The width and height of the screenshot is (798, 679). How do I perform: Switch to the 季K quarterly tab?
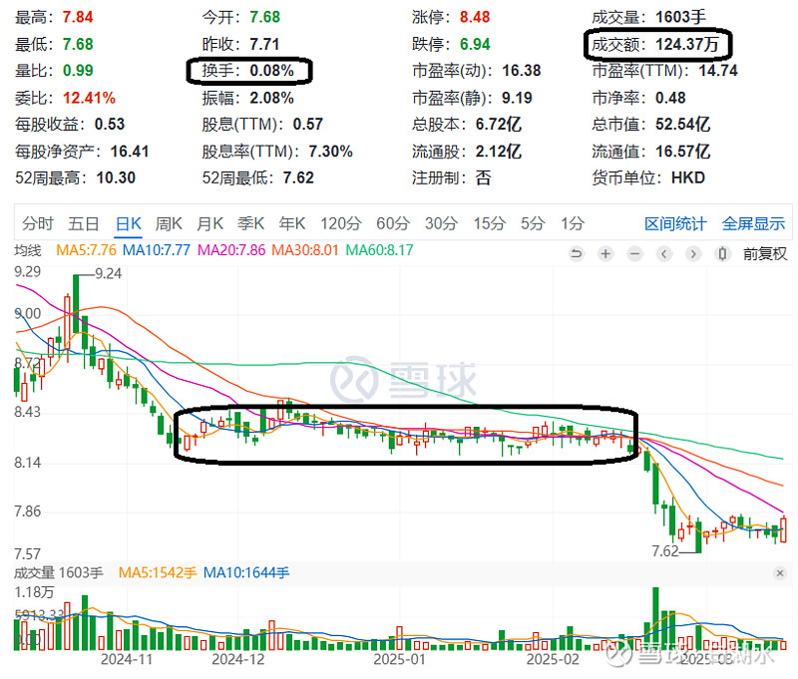pos(251,223)
